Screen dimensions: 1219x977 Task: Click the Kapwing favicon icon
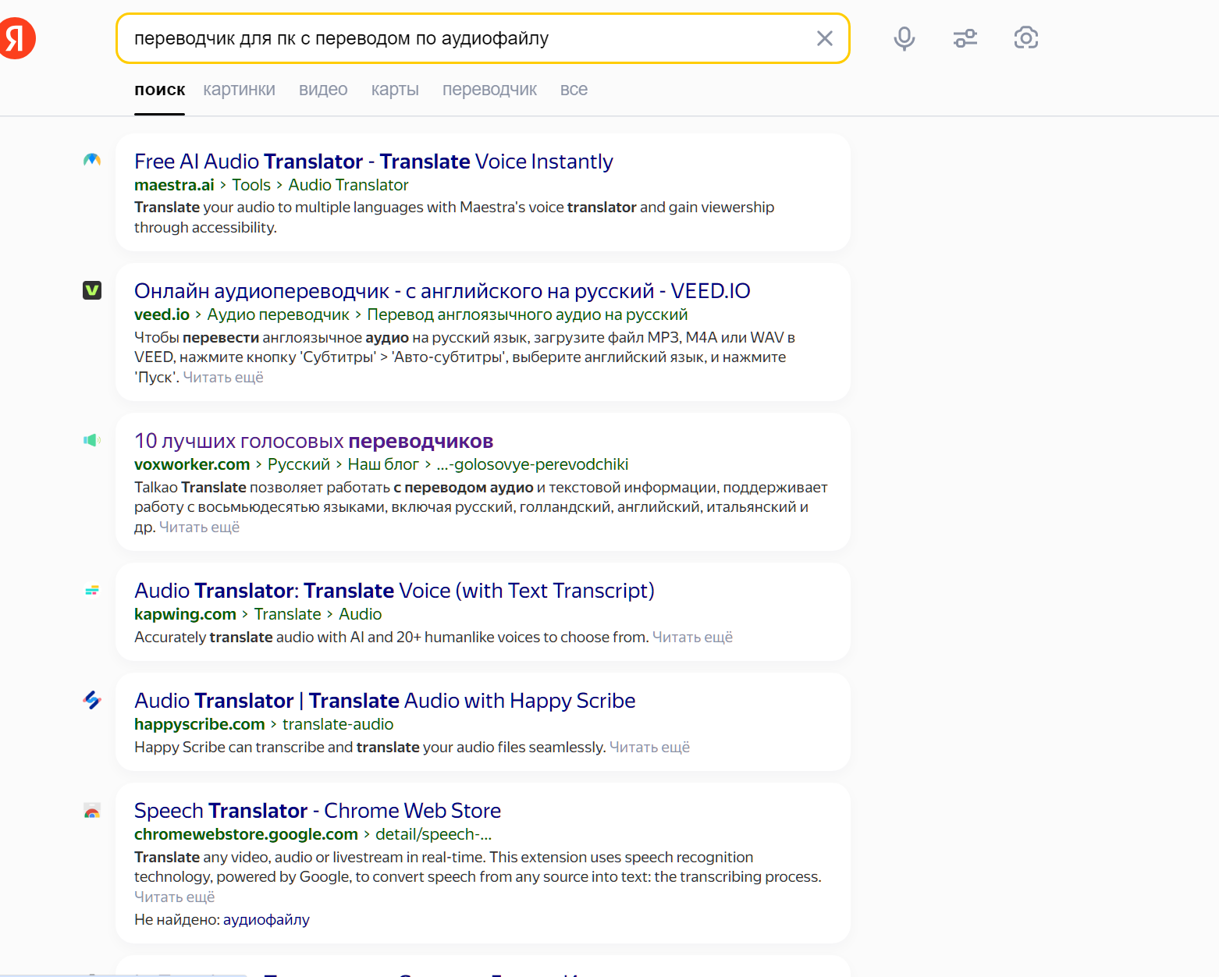(x=92, y=590)
